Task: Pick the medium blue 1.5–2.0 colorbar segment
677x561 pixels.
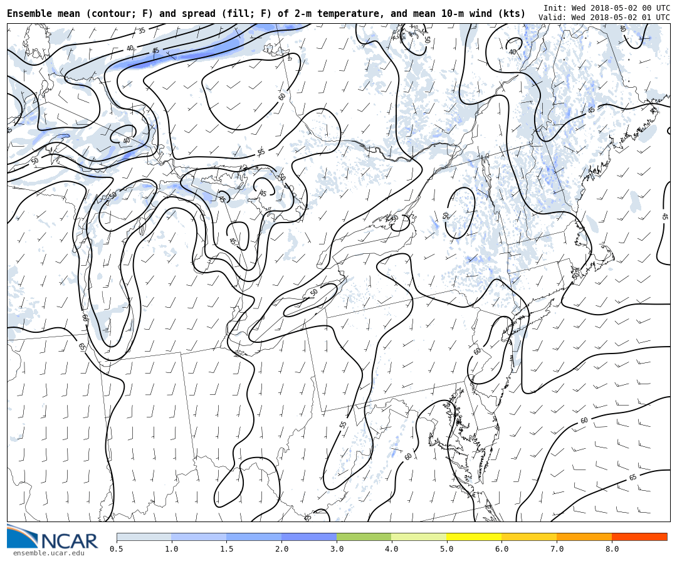Action: click(x=255, y=537)
